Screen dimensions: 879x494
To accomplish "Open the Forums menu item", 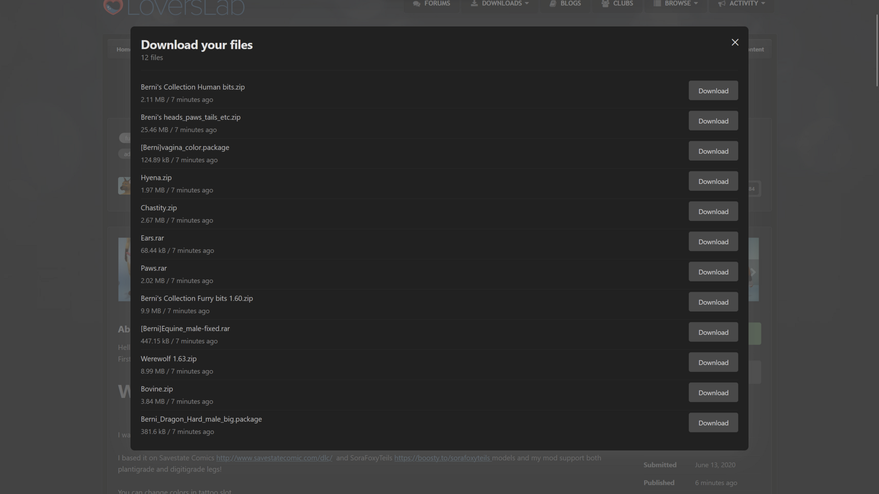I will pyautogui.click(x=431, y=4).
